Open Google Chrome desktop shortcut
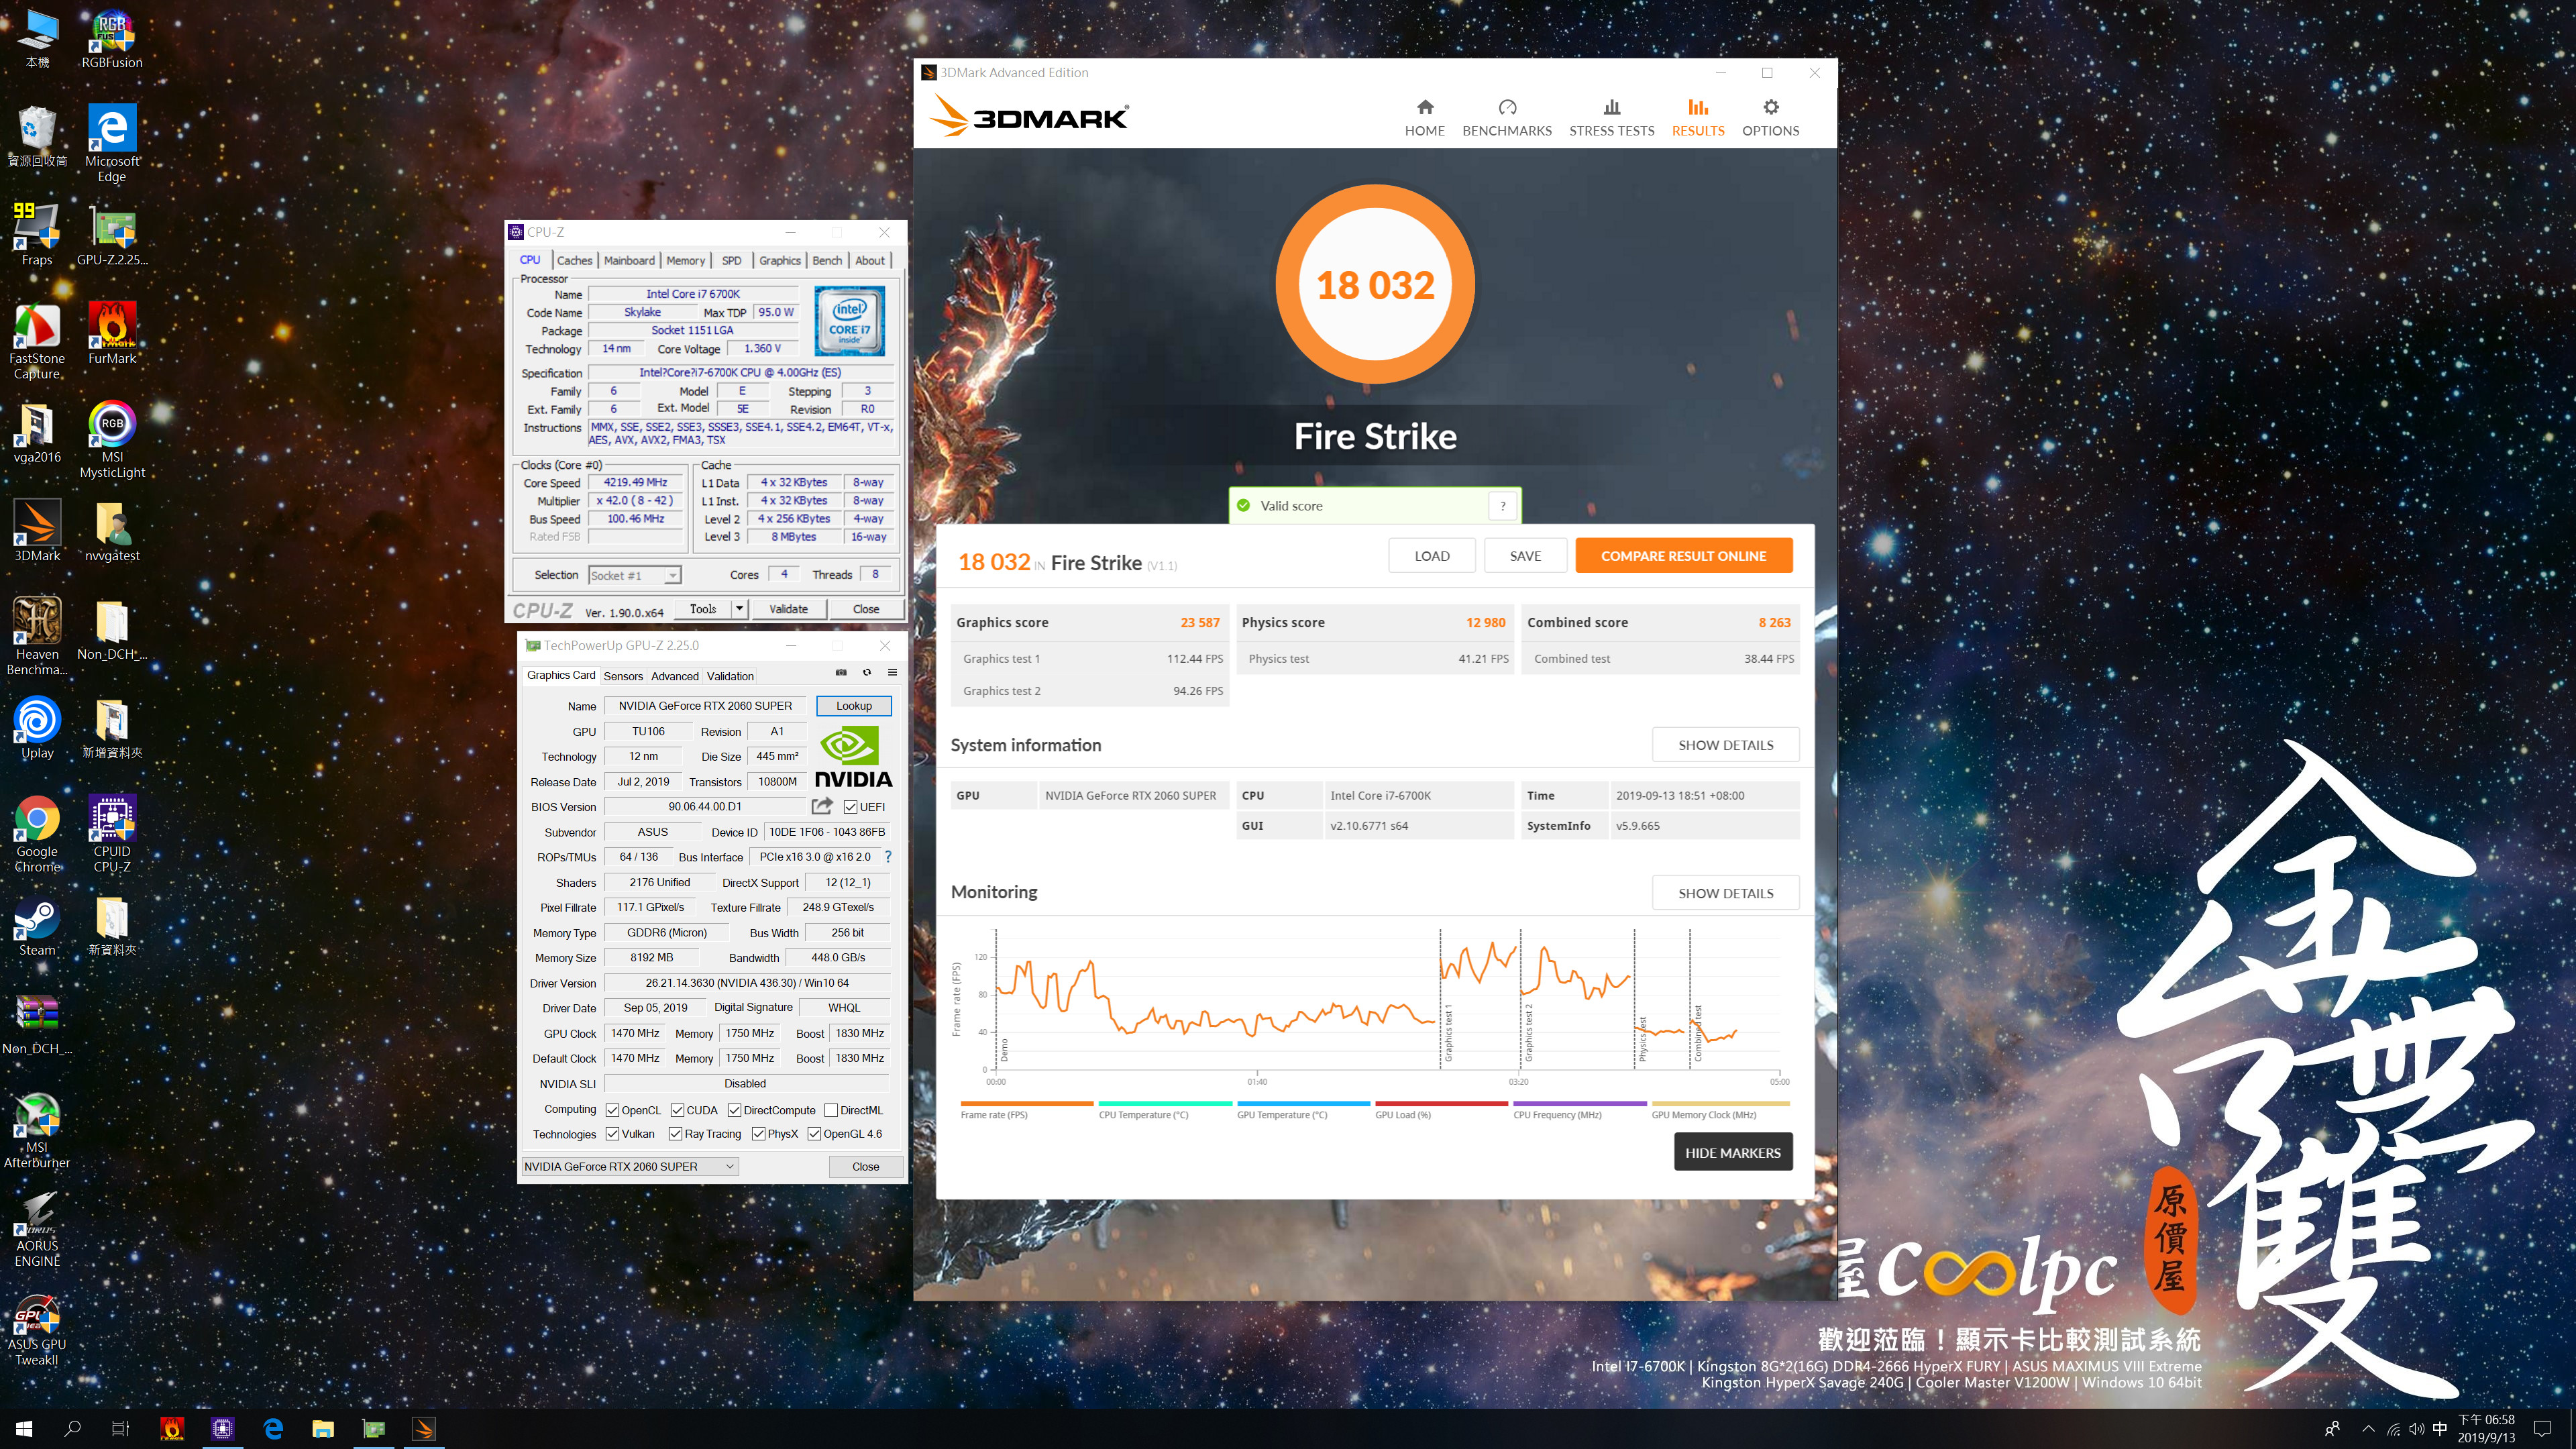The image size is (2576, 1449). (x=37, y=833)
